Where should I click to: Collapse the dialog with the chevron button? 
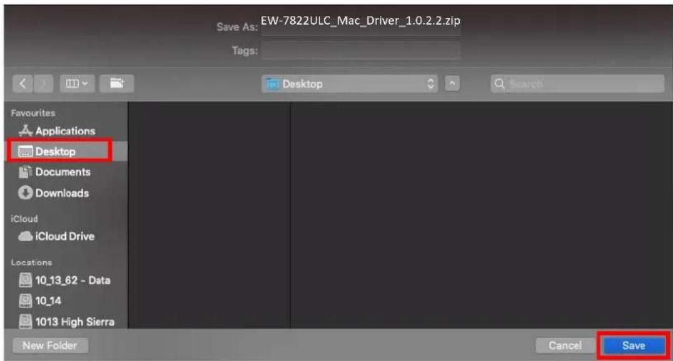click(452, 84)
